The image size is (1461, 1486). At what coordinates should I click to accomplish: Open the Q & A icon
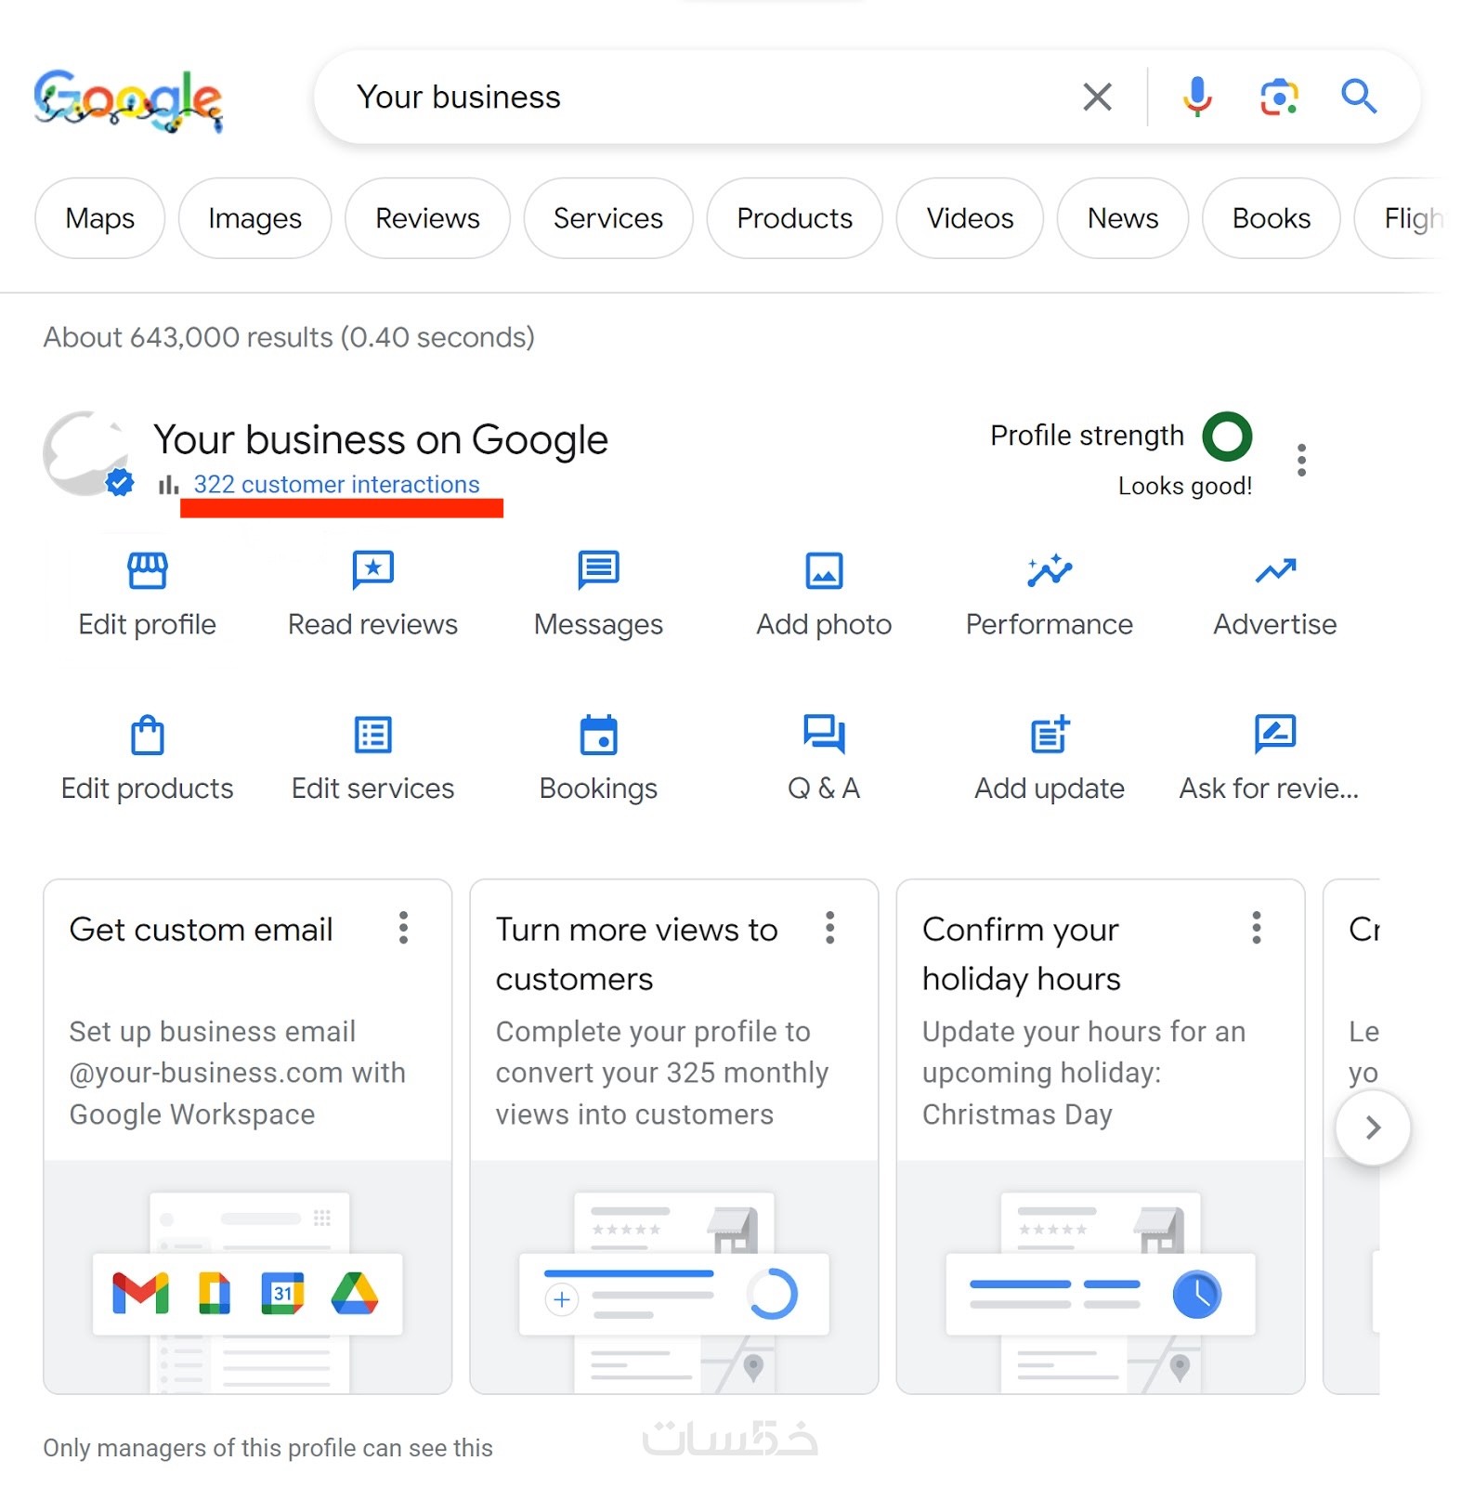pyautogui.click(x=824, y=735)
